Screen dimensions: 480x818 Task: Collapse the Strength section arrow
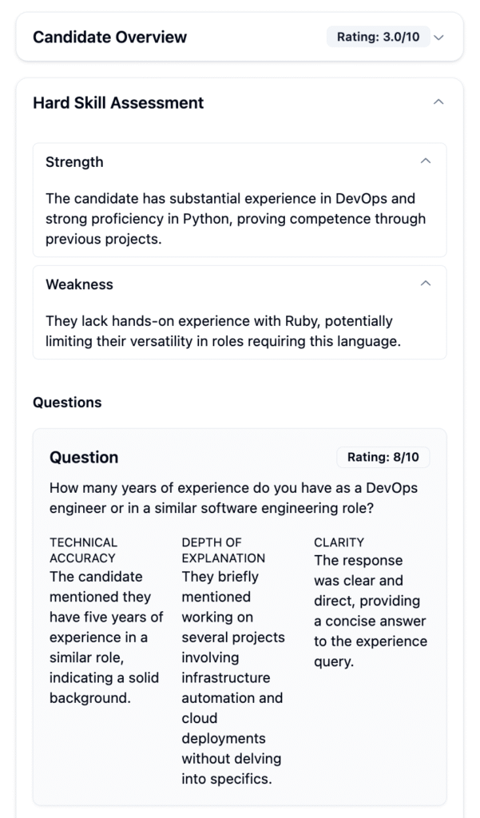pos(426,161)
